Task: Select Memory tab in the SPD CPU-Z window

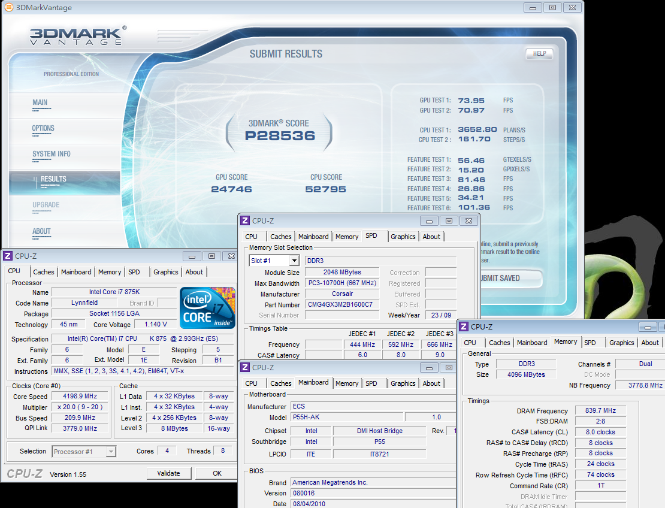Action: pyautogui.click(x=347, y=237)
